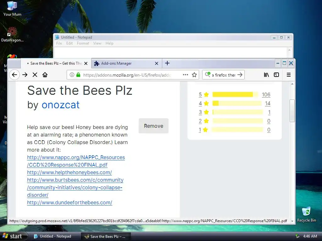322x241 pixels.
Task: Open Your Mum desktop icon
Action: (12, 9)
